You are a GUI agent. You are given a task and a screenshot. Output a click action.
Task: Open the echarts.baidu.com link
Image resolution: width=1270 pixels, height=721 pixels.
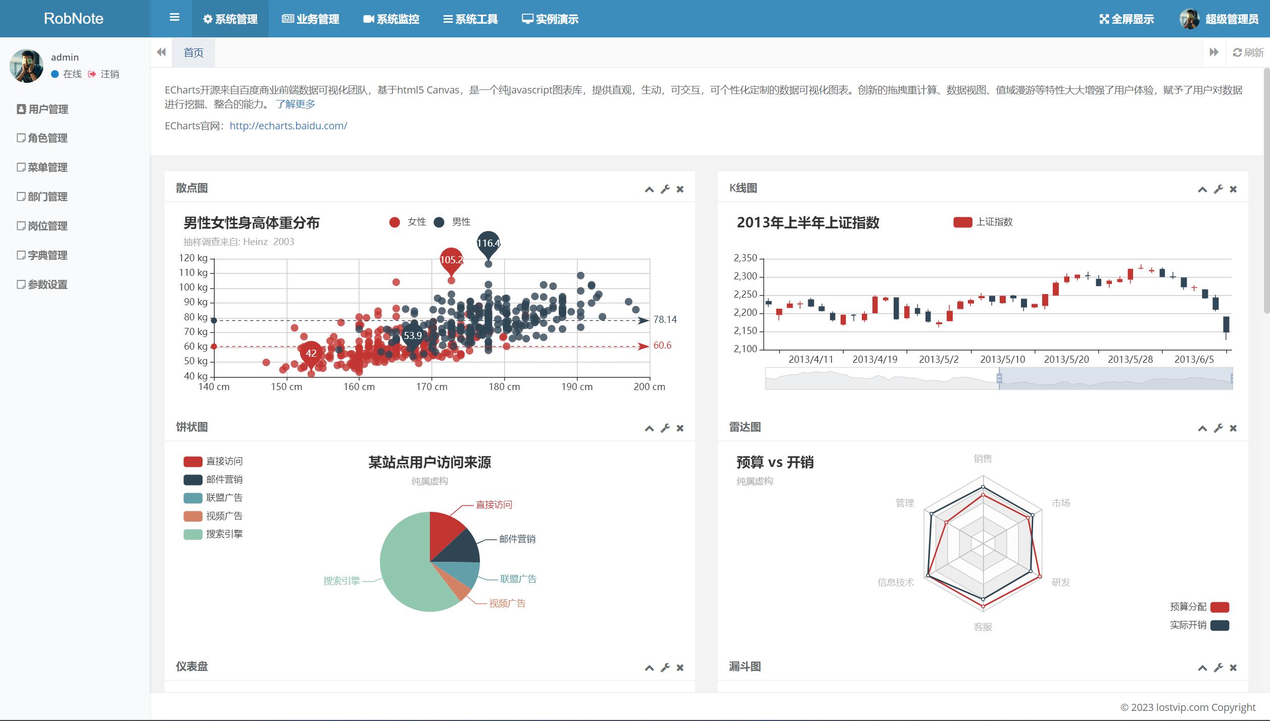tap(288, 126)
